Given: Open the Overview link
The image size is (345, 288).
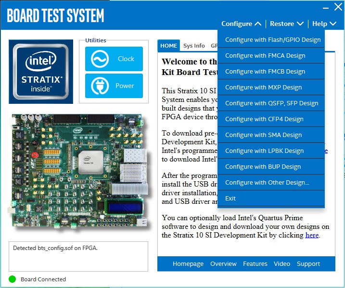Looking at the screenshot, I should (223, 263).
